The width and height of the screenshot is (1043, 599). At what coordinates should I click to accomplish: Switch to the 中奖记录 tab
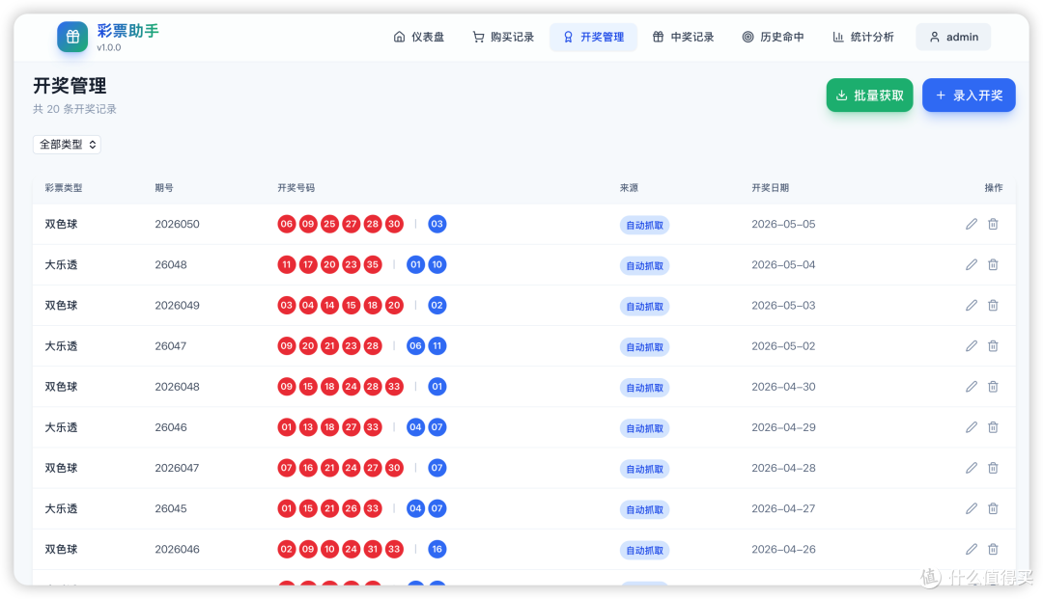coord(683,38)
